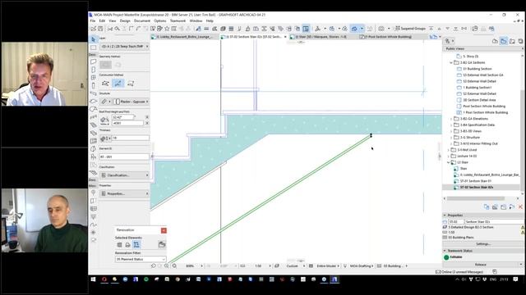Open the Design menu
Image resolution: width=526 pixels, height=295 pixels.
(x=125, y=20)
